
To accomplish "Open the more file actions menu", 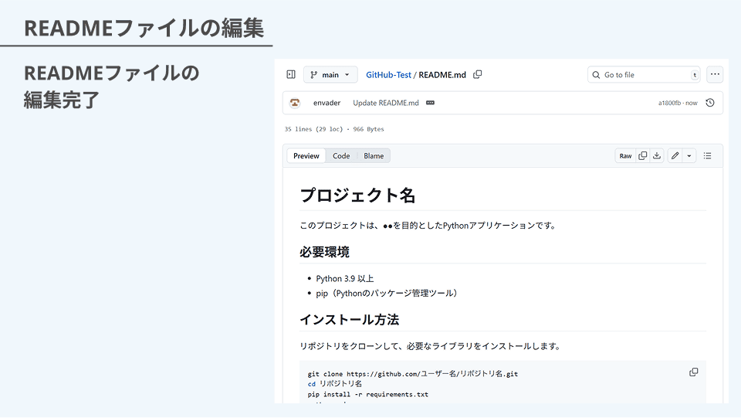I will coord(715,74).
